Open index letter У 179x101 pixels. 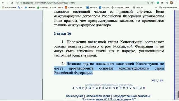pyautogui.click(x=130, y=88)
